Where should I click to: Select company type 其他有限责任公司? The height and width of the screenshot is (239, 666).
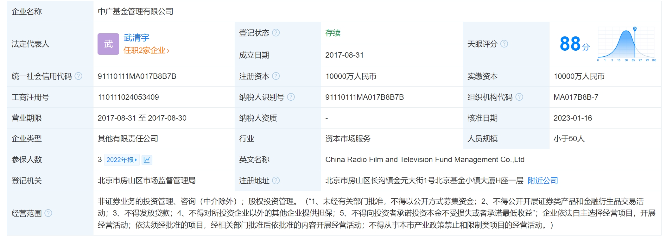pyautogui.click(x=128, y=138)
